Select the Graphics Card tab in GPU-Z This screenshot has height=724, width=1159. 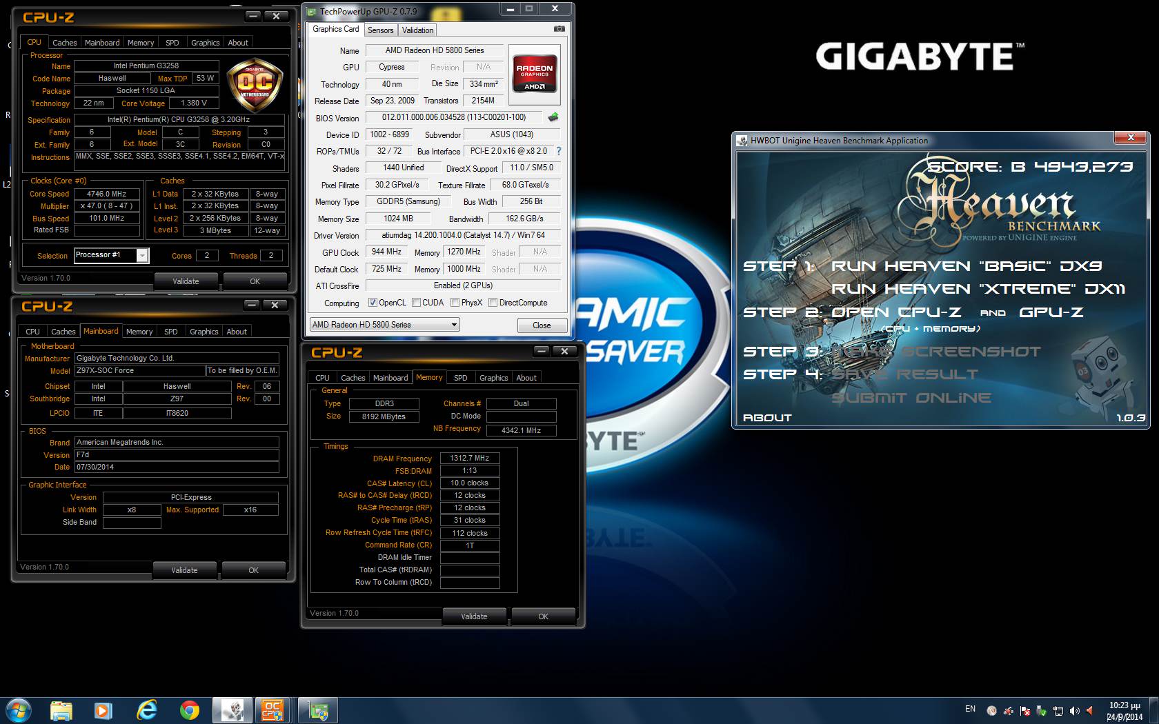click(335, 29)
